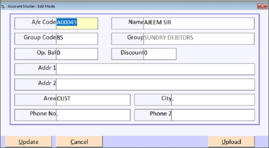Select the City input field
269x148 pixels.
coord(213,100)
